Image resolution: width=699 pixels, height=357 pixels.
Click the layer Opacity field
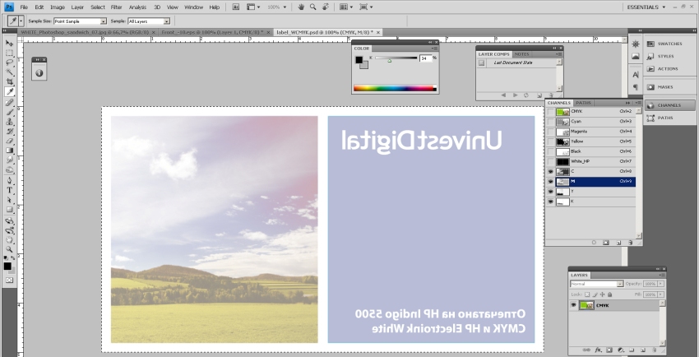(x=650, y=284)
